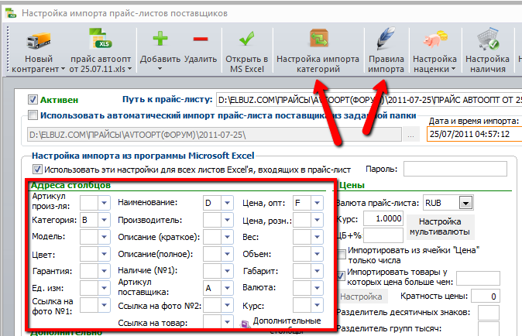Image resolution: width=522 pixels, height=336 pixels.
Task: Click the Новый контрагент truck icon
Action: tap(38, 41)
